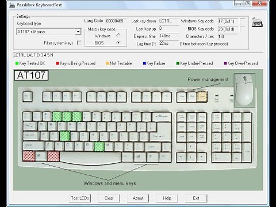Click the purple Key Over-Pressed swatch

(225, 63)
